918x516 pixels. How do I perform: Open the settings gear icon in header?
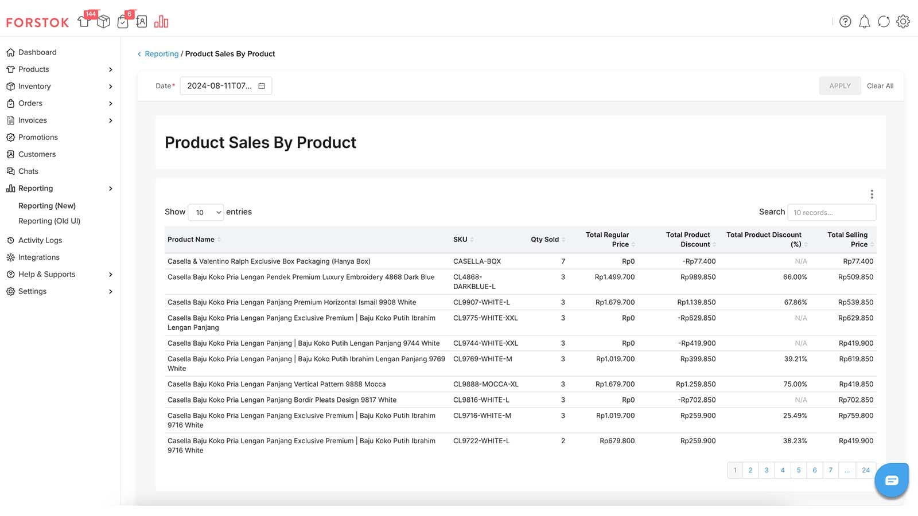click(x=903, y=22)
